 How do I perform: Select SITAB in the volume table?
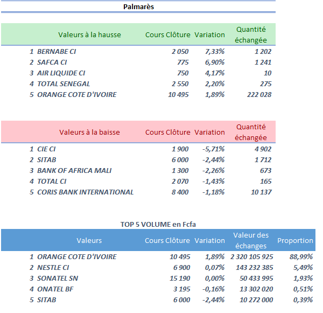(x=46, y=300)
